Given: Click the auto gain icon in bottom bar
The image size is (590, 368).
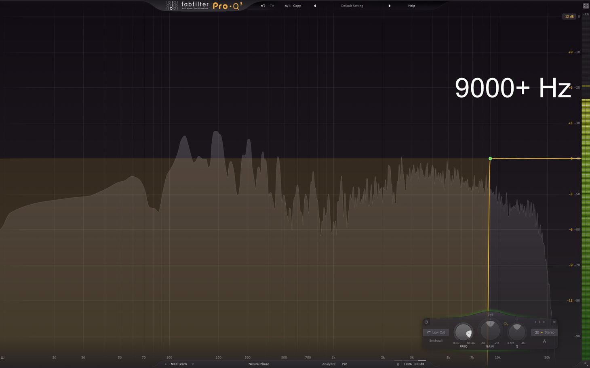Looking at the screenshot, I should point(398,364).
